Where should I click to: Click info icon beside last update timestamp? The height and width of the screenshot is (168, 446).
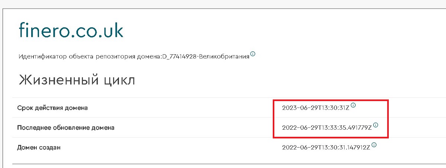click(375, 125)
